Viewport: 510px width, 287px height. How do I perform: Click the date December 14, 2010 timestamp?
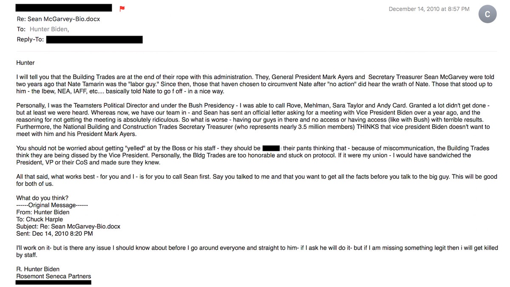[429, 9]
